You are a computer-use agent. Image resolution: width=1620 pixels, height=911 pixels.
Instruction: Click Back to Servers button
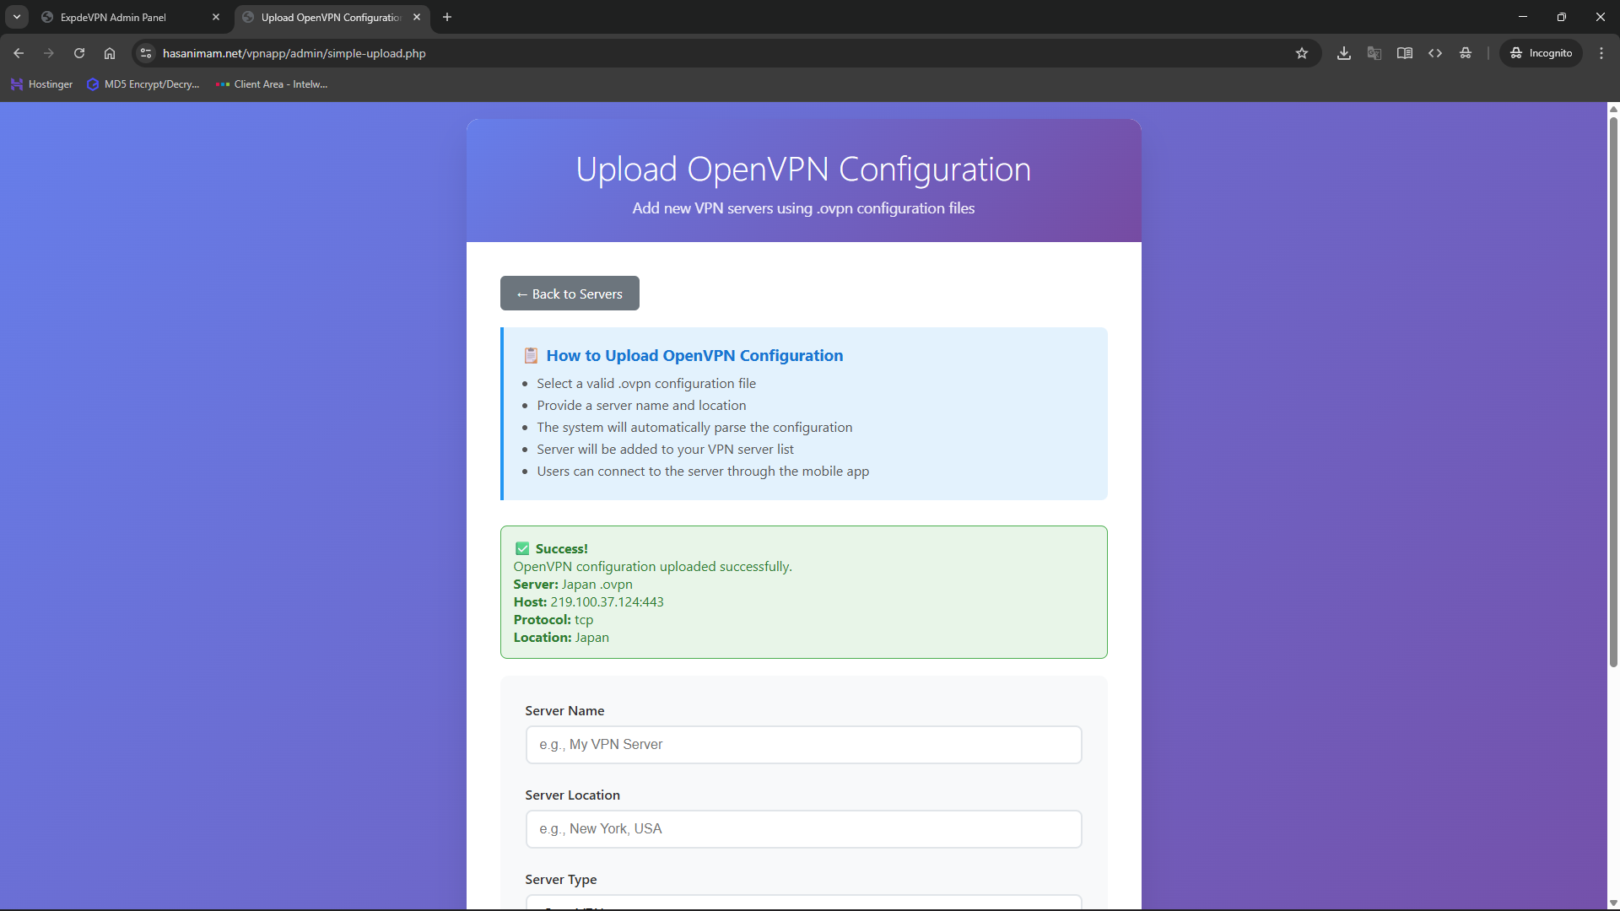coord(570,294)
